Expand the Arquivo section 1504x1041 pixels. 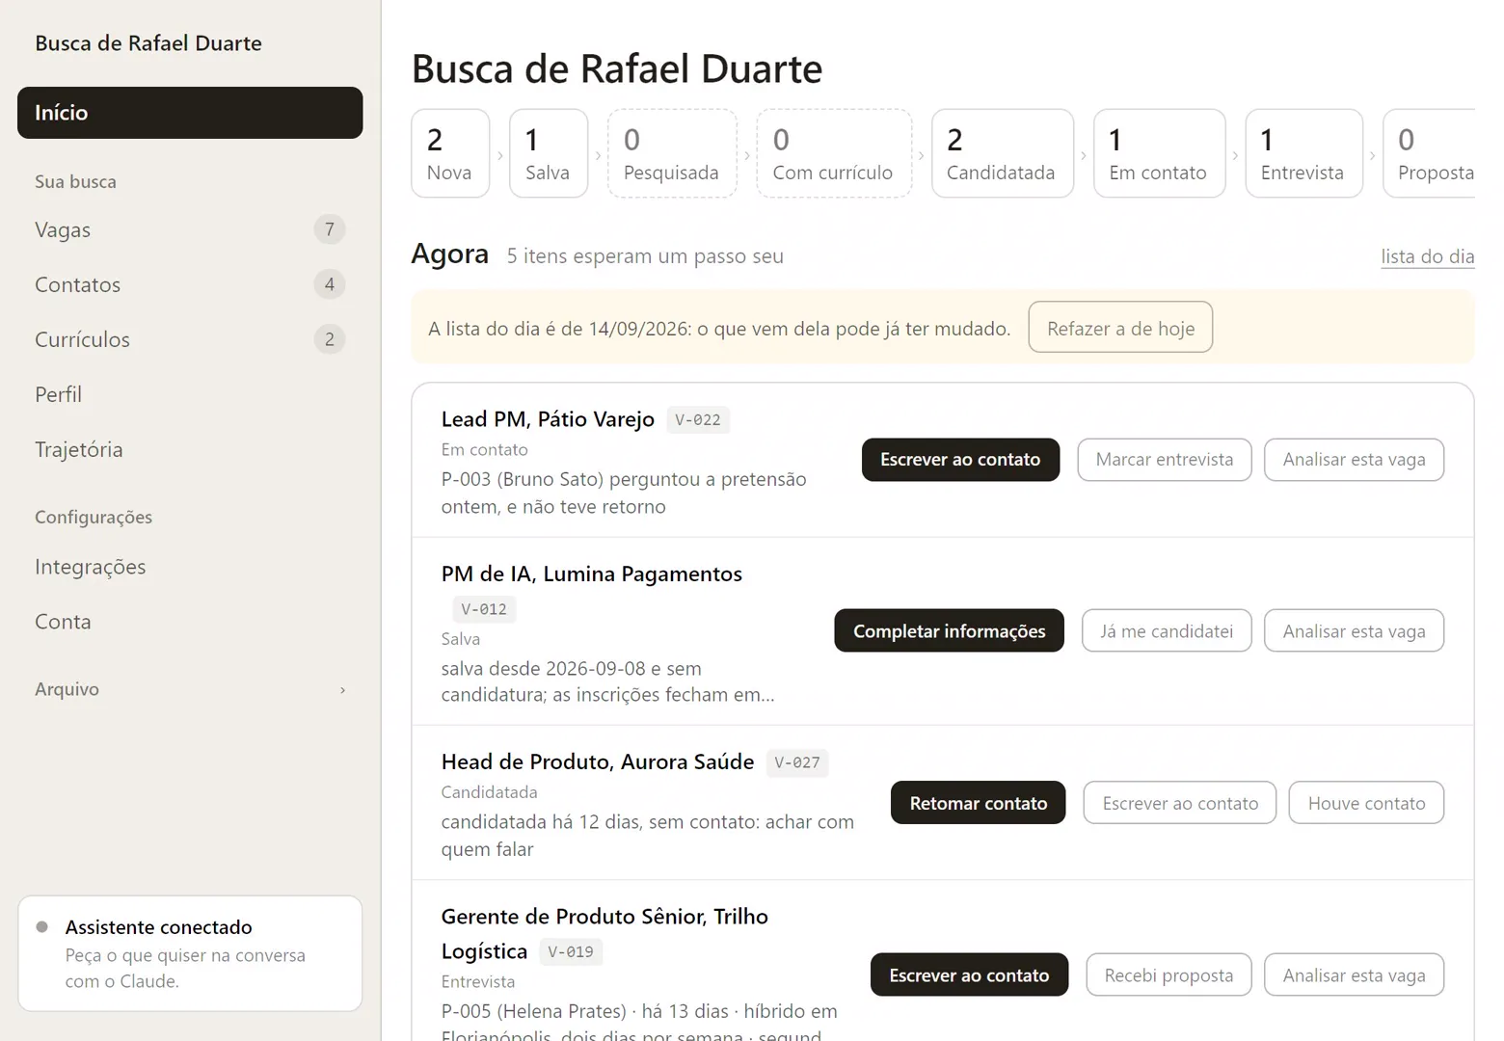point(190,689)
